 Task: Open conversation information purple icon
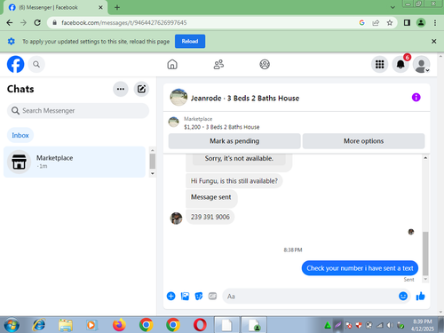point(416,98)
